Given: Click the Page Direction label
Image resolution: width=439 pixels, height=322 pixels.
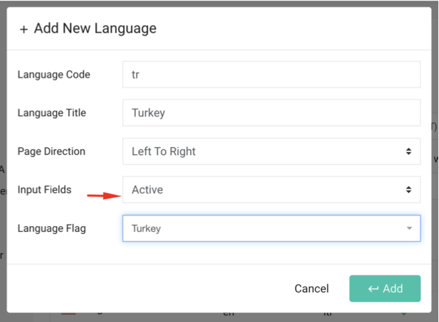Looking at the screenshot, I should tap(51, 151).
